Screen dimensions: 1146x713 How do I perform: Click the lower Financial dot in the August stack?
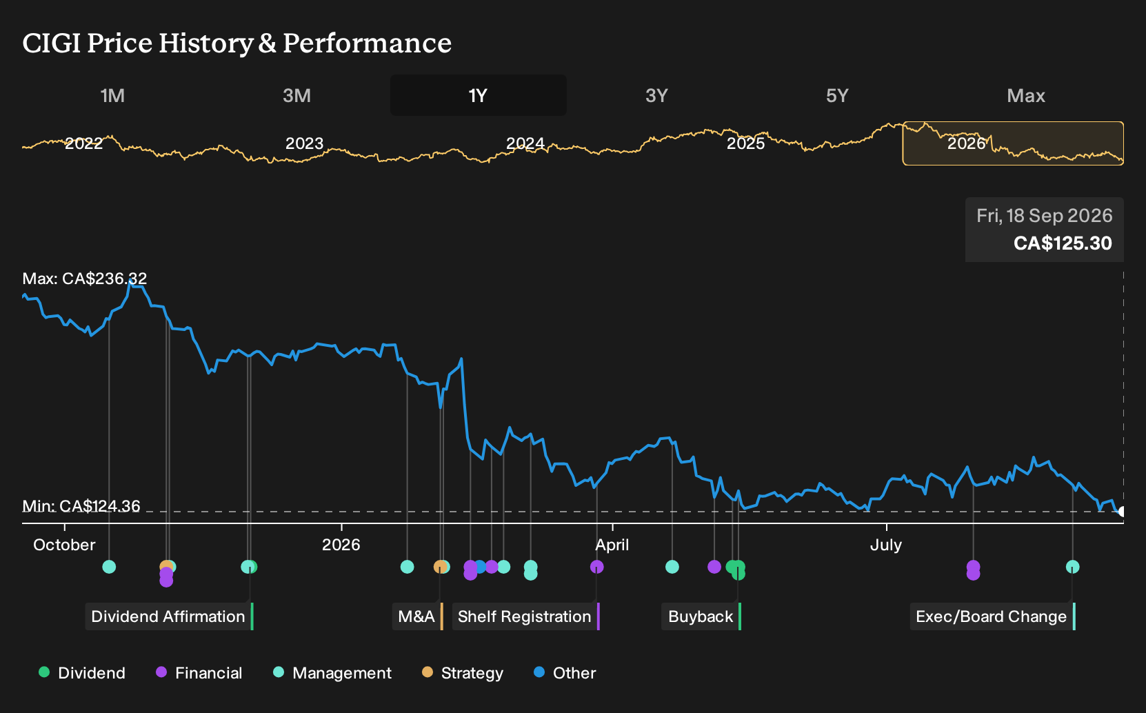[x=973, y=574]
